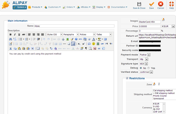The height and width of the screenshot is (114, 176).
Task: Show paragraph marks pilcrow icon
Action: click(x=86, y=48)
